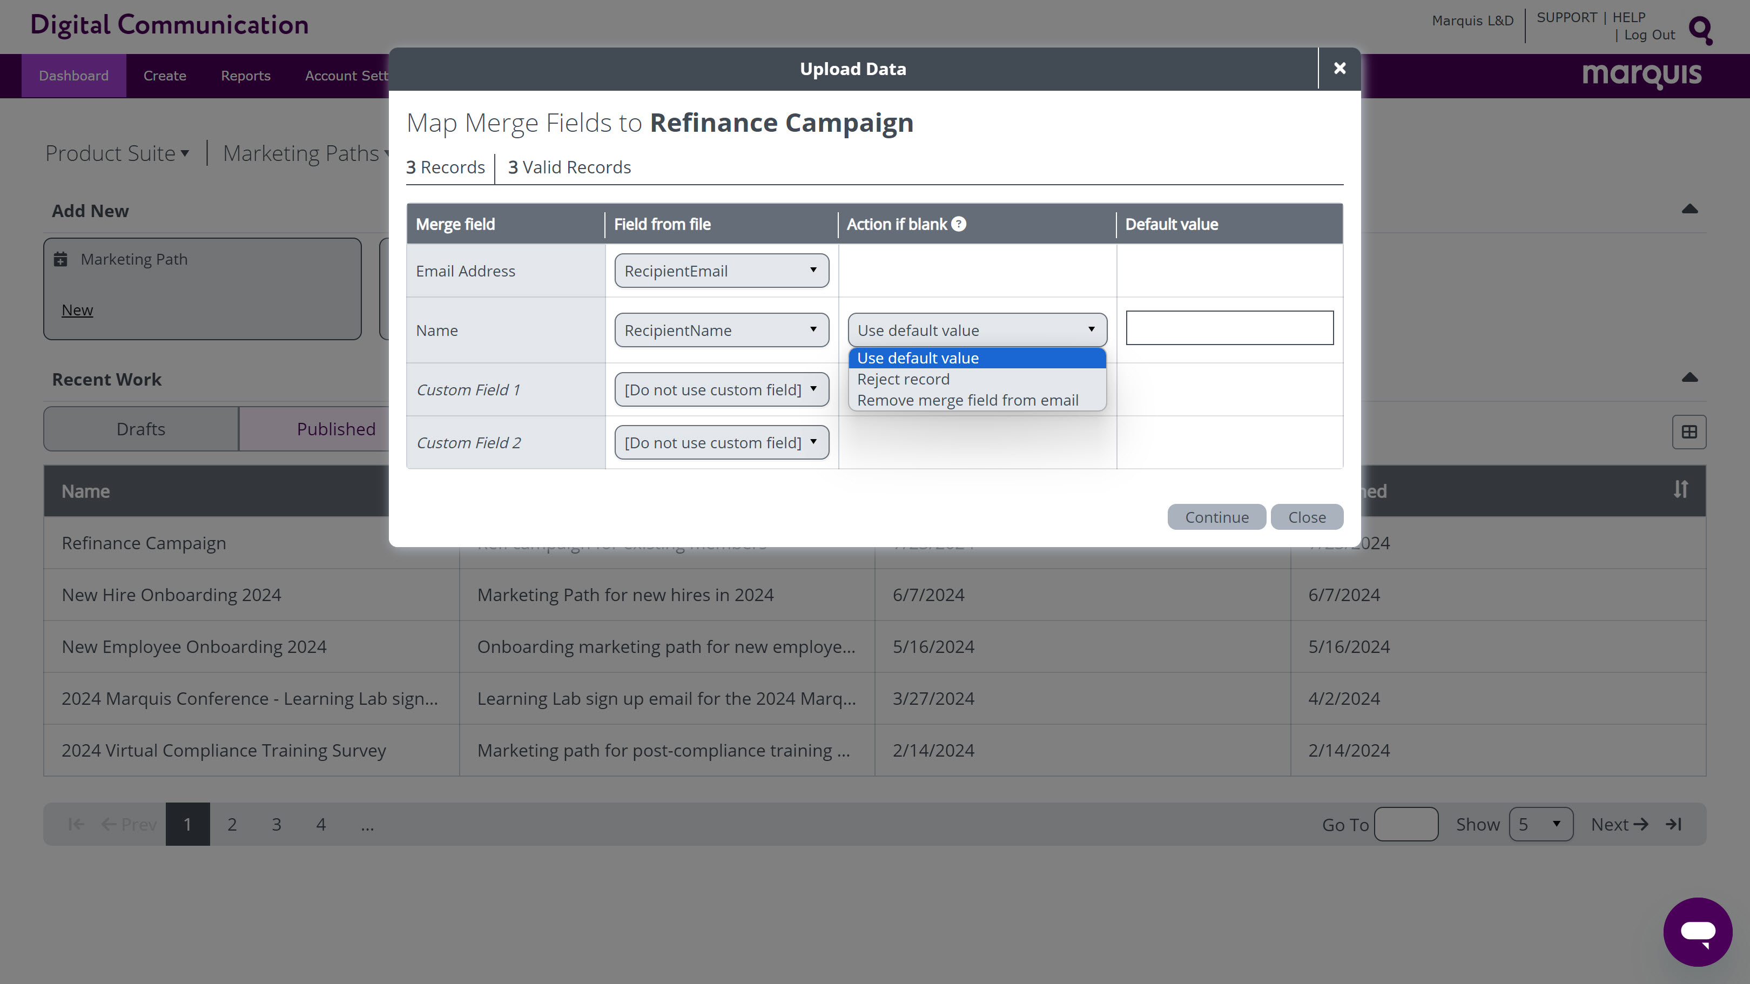Open the Dashboard tab

(73, 76)
